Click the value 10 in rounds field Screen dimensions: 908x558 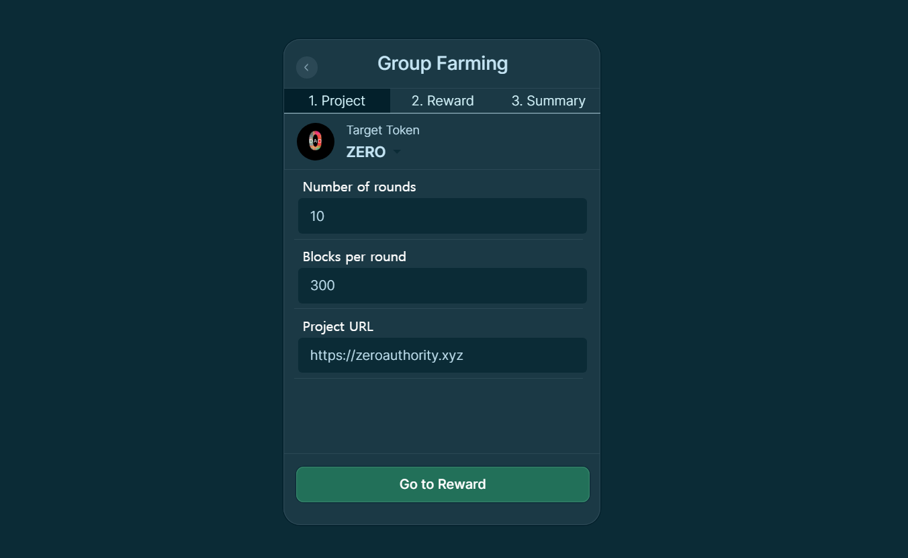(317, 216)
